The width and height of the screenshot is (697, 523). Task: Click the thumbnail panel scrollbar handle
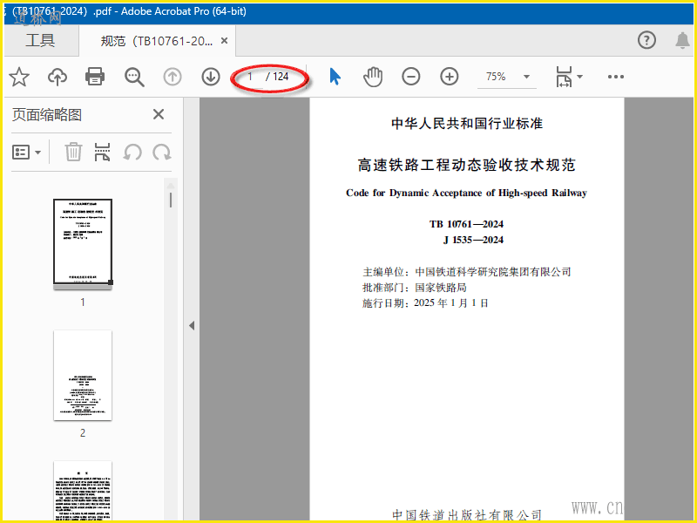pyautogui.click(x=171, y=200)
